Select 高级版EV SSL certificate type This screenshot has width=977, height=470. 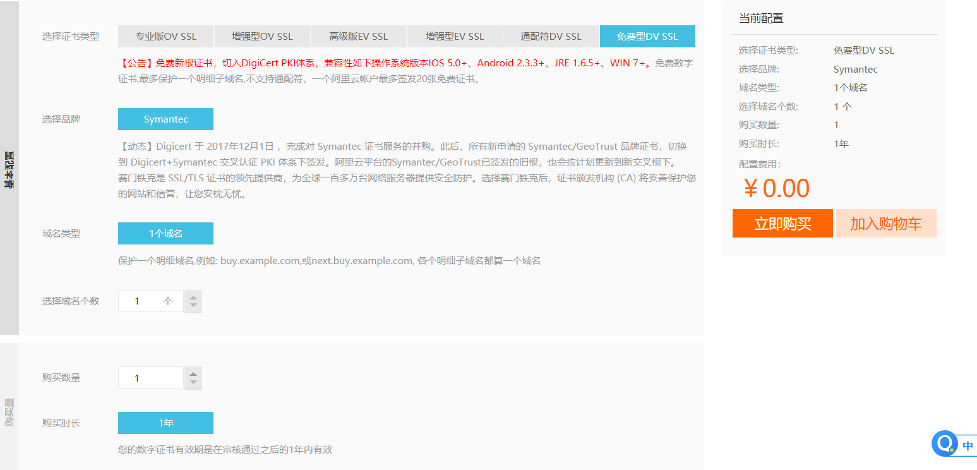[x=358, y=36]
